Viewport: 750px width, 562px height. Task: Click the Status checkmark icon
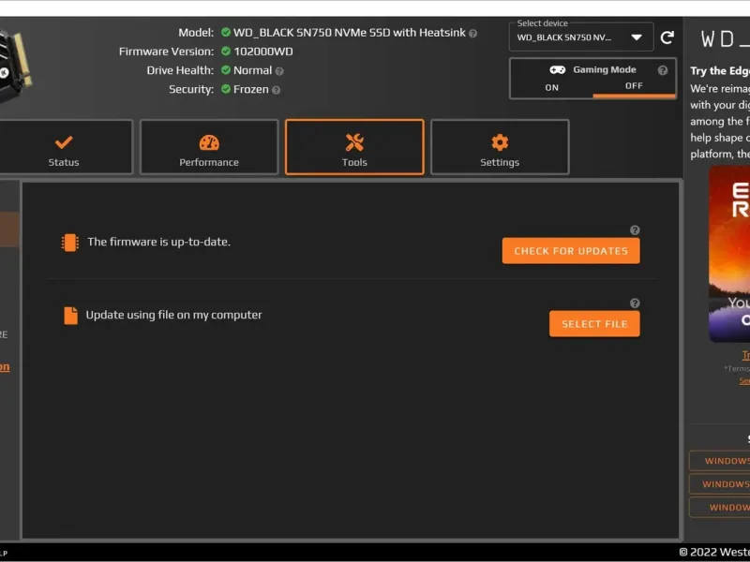tap(64, 142)
